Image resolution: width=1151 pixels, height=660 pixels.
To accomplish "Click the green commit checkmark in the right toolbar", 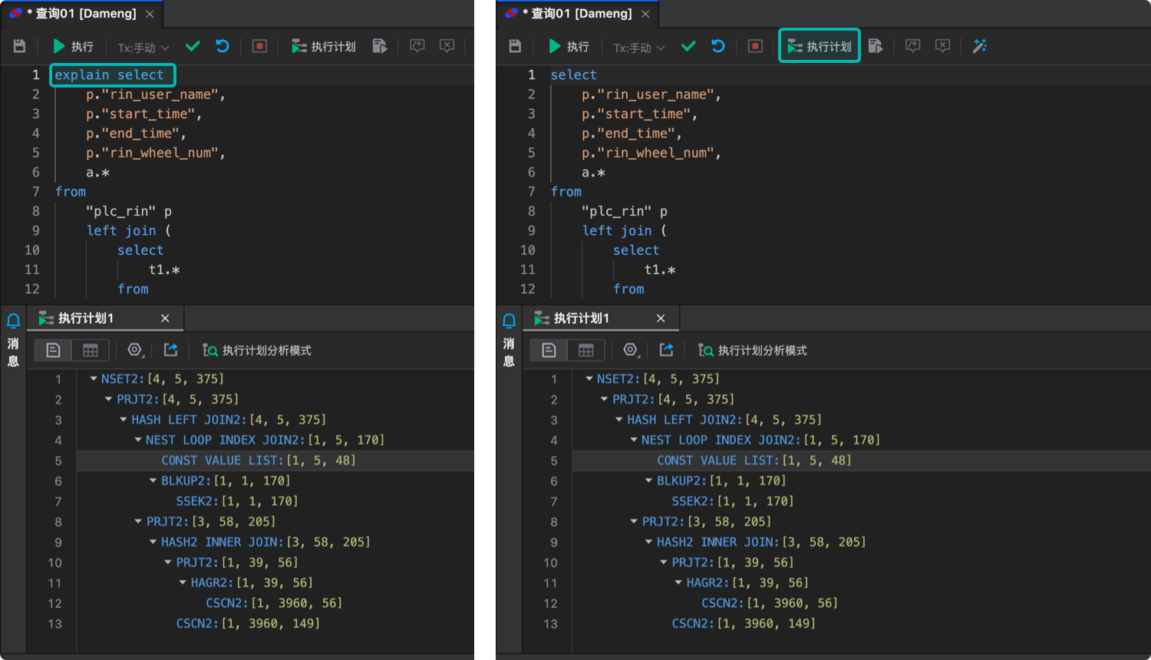I will (x=688, y=46).
